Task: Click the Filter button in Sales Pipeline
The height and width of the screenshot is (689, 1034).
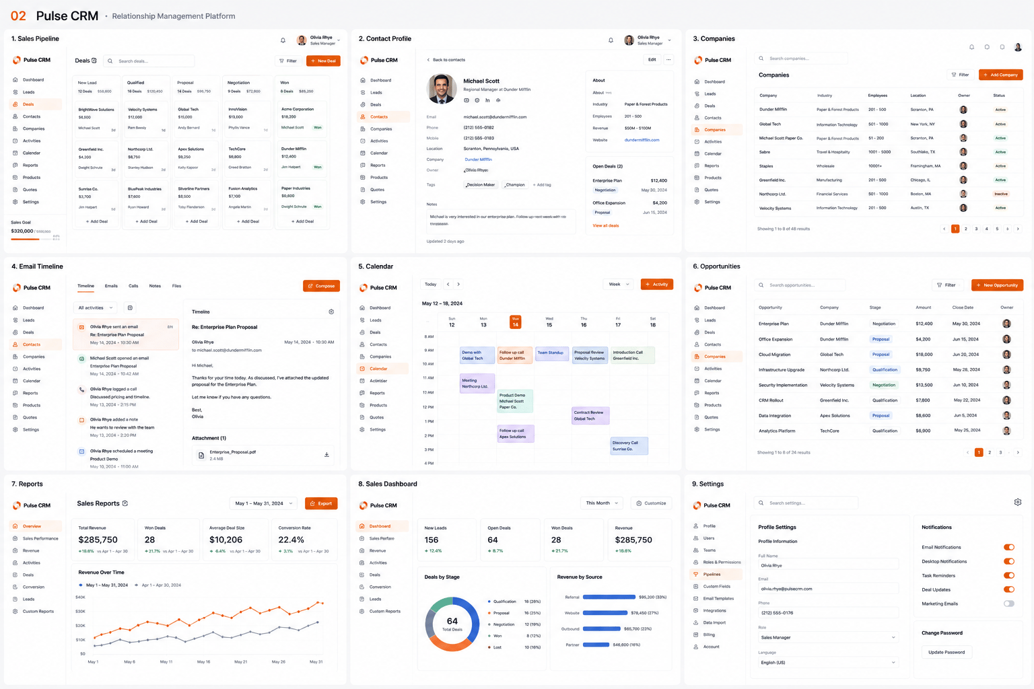Action: (288, 61)
